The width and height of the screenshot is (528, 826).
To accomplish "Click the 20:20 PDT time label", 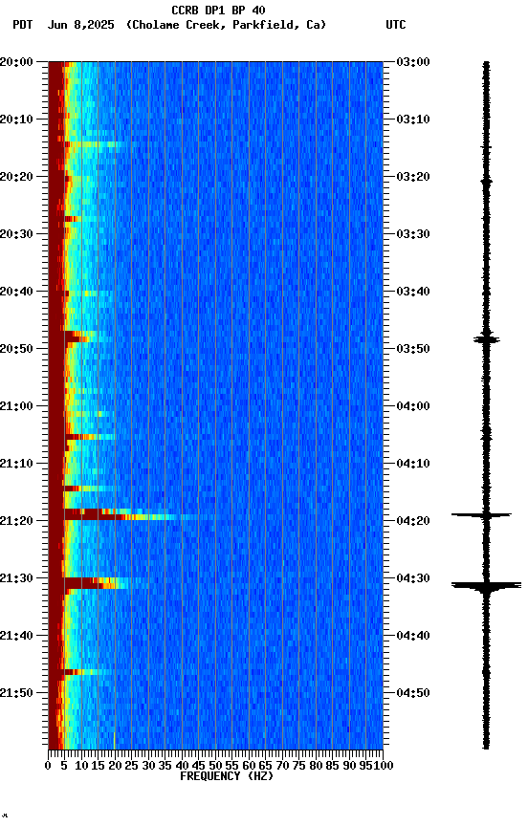I will point(16,177).
